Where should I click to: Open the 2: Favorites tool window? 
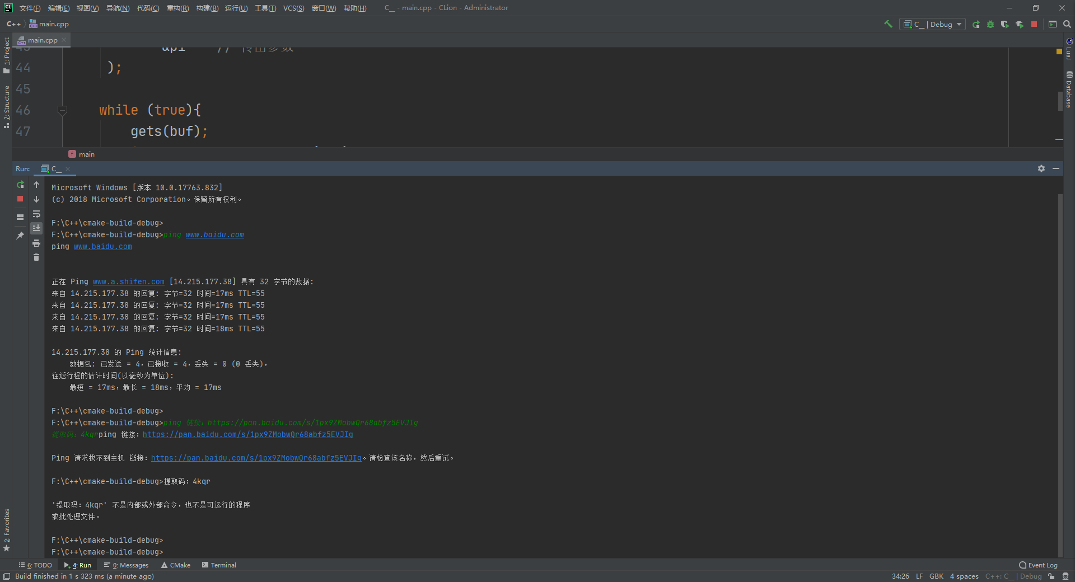click(7, 530)
